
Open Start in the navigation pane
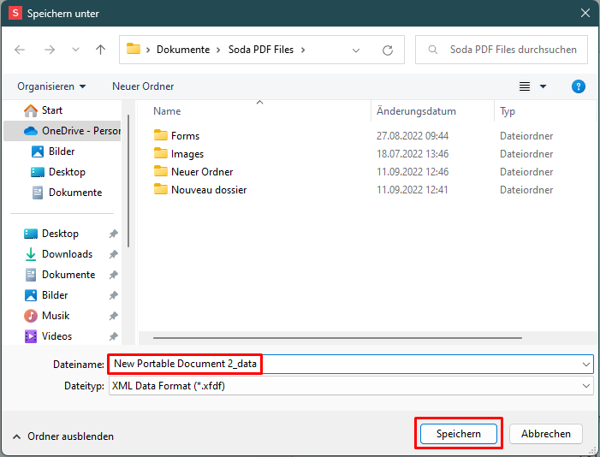click(51, 110)
